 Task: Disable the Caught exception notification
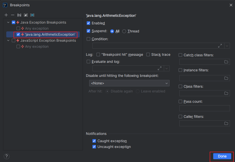click(x=94, y=141)
